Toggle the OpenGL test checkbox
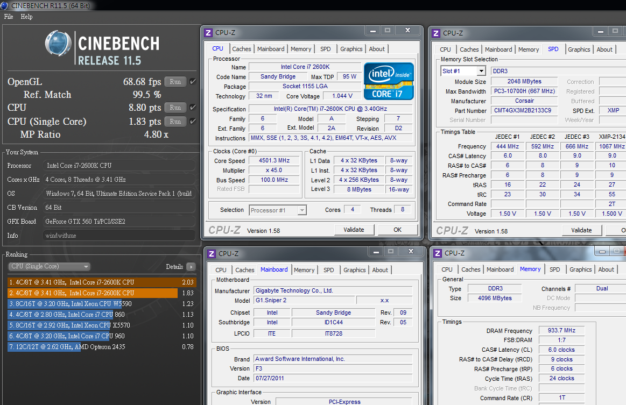Screen dimensions: 626x405 click(193, 82)
